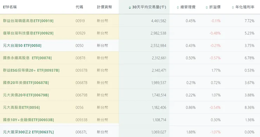This screenshot has width=260, height=137.
Task: Open 國泰20年美債ETF[00687B] link
Action: tap(26, 82)
